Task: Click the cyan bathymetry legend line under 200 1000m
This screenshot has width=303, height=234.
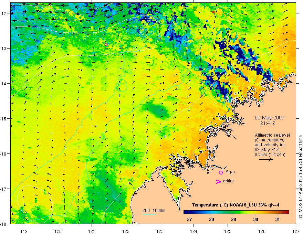Action: (149, 214)
